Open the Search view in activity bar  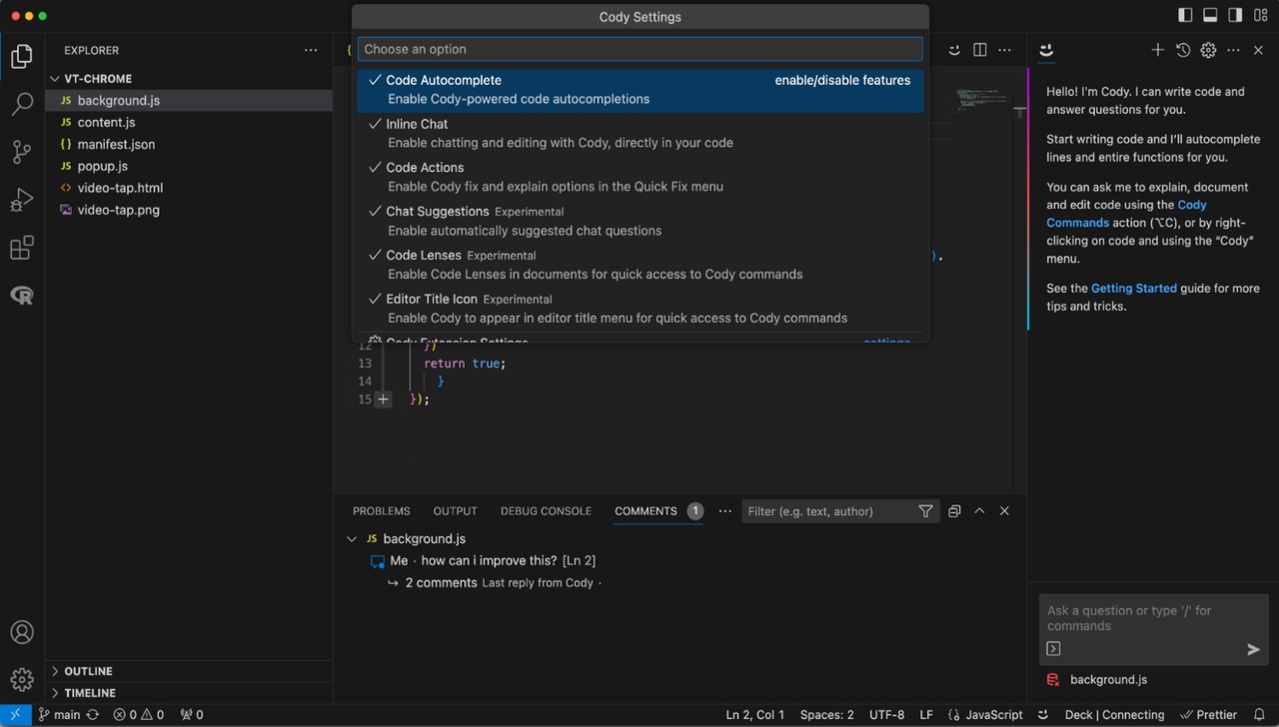[22, 104]
